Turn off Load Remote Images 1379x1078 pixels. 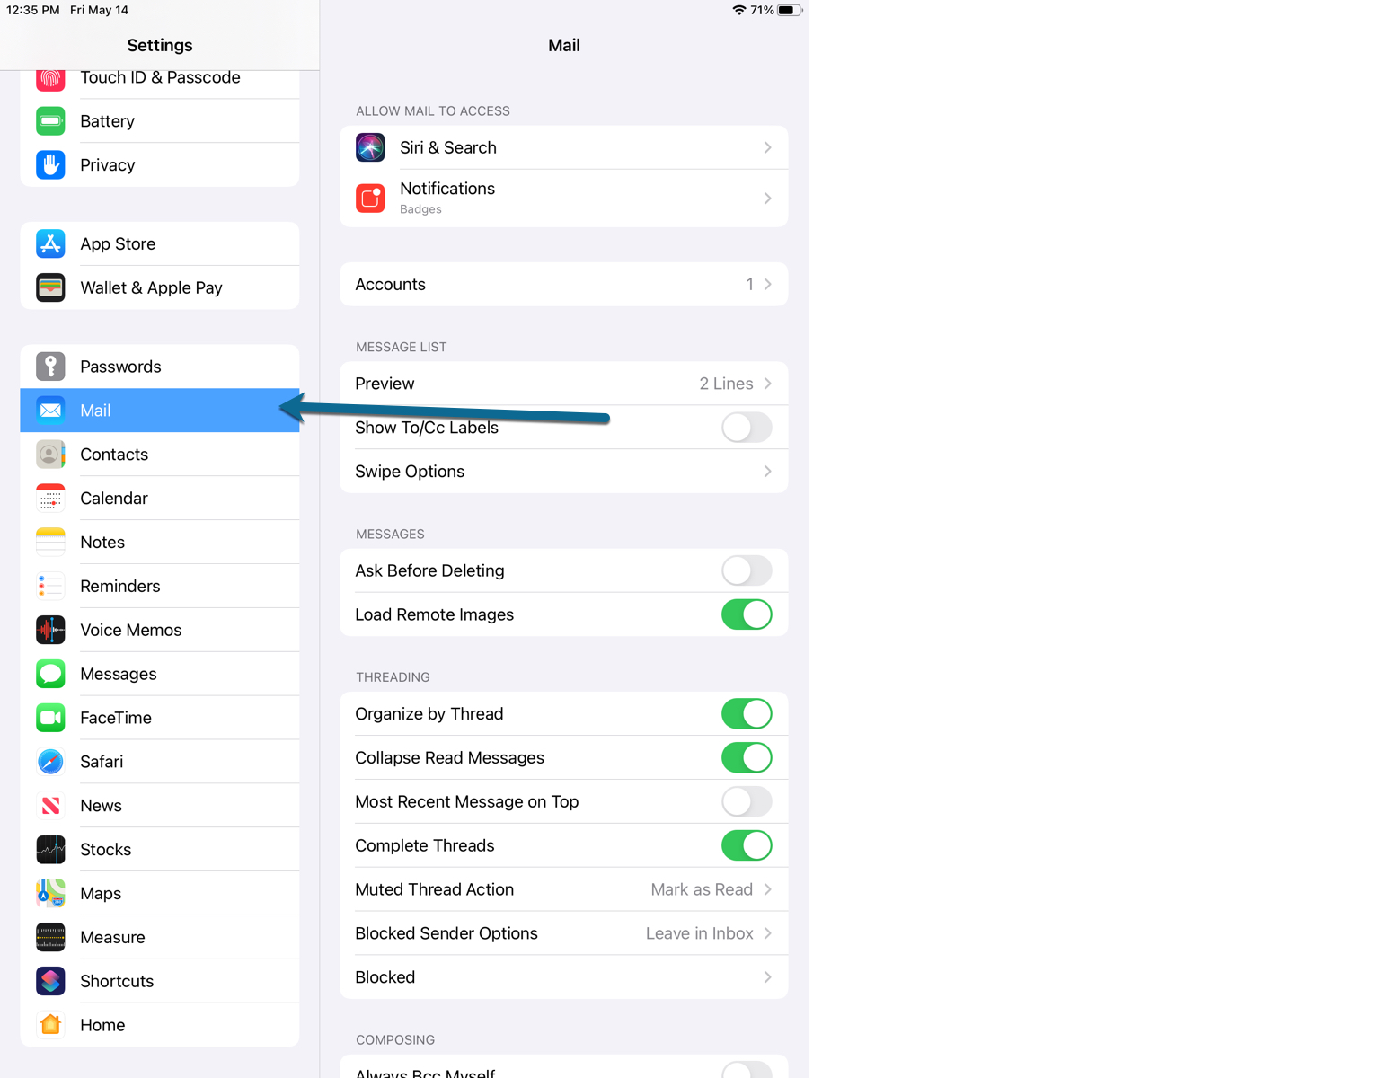[x=746, y=614]
